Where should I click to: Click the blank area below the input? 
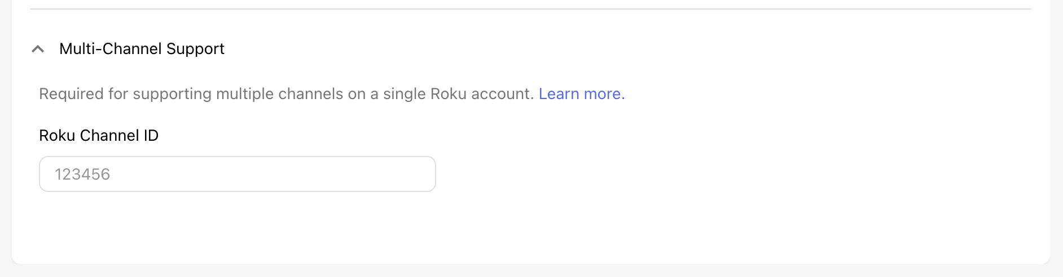pyautogui.click(x=237, y=228)
